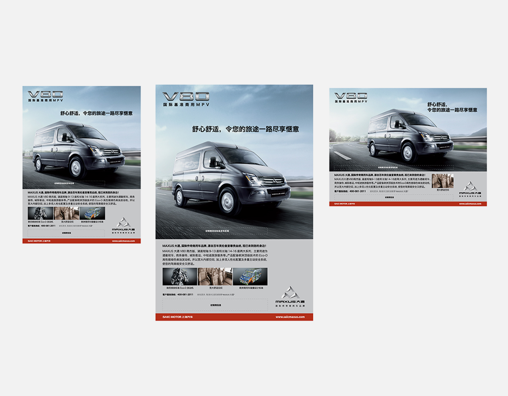This screenshot has width=508, height=396.
Task: Click 'SAIC MOTOR' text on the large poster footer
Action: point(171,317)
